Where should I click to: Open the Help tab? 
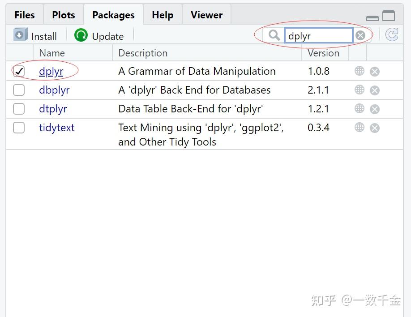click(163, 15)
